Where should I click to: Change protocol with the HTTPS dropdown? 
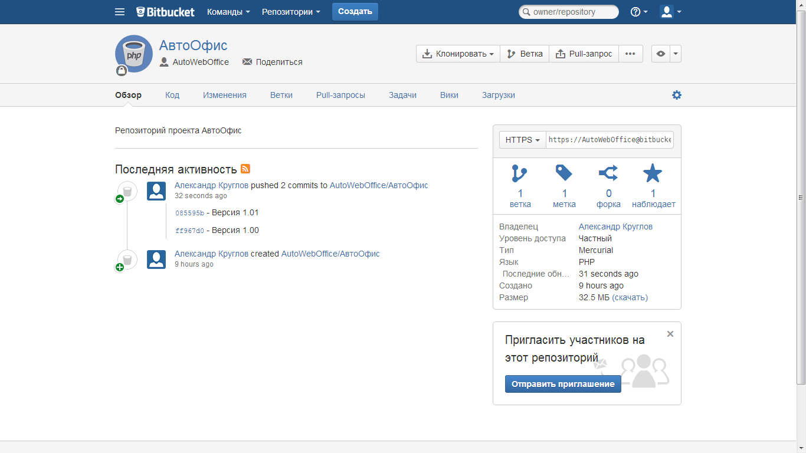click(x=523, y=140)
